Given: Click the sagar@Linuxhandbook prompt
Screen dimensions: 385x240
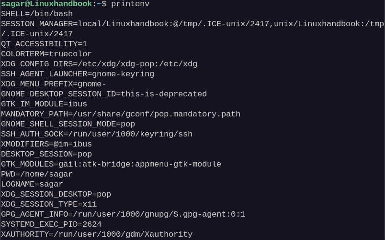Looking at the screenshot, I should tap(46, 4).
